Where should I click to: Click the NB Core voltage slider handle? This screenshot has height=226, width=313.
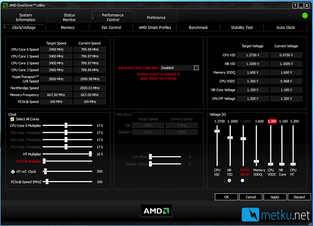282,164
